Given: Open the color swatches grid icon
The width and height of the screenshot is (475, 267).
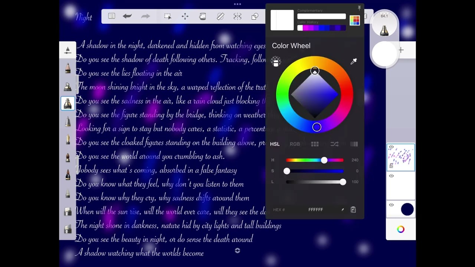Looking at the screenshot, I should coord(355,20).
